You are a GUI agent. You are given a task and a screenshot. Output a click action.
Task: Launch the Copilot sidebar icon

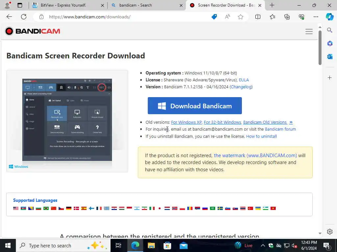(330, 17)
